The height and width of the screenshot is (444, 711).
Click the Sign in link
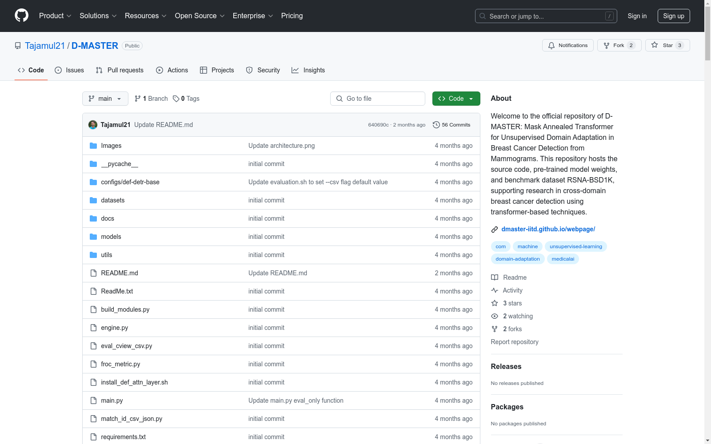[637, 16]
